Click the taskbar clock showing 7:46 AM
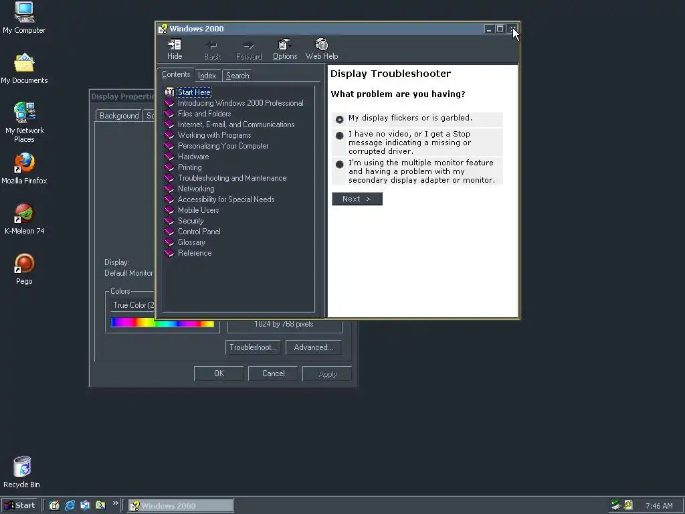This screenshot has height=514, width=685. (x=659, y=506)
